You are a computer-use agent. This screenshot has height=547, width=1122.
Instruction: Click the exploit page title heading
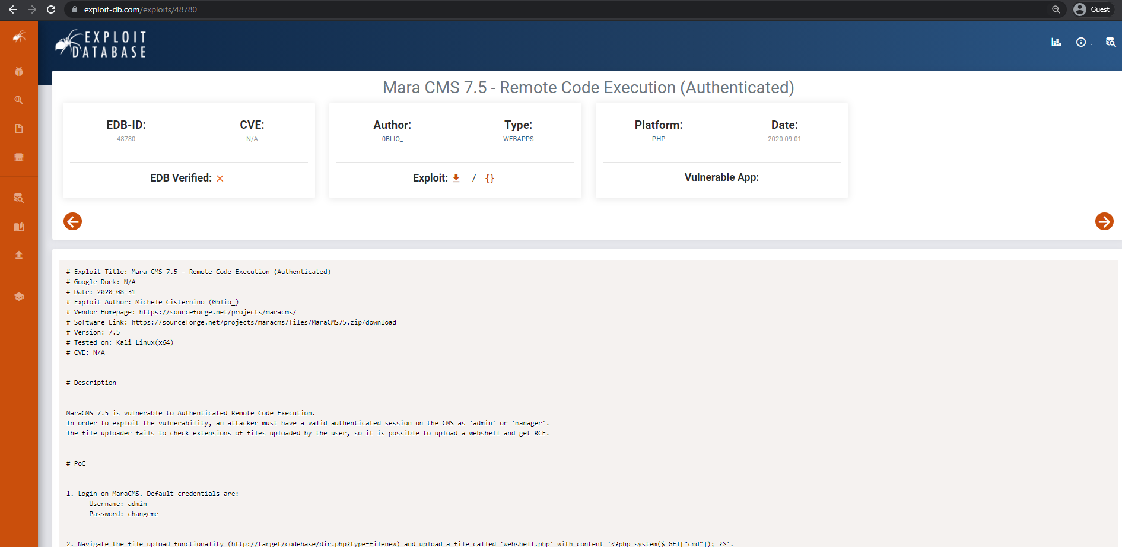click(588, 87)
